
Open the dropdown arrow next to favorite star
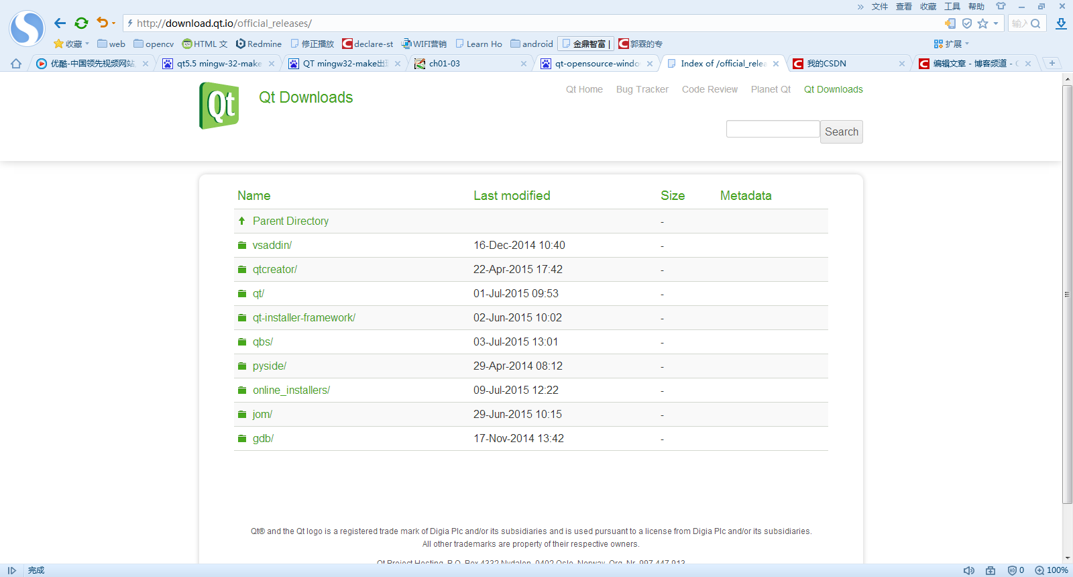click(x=996, y=23)
